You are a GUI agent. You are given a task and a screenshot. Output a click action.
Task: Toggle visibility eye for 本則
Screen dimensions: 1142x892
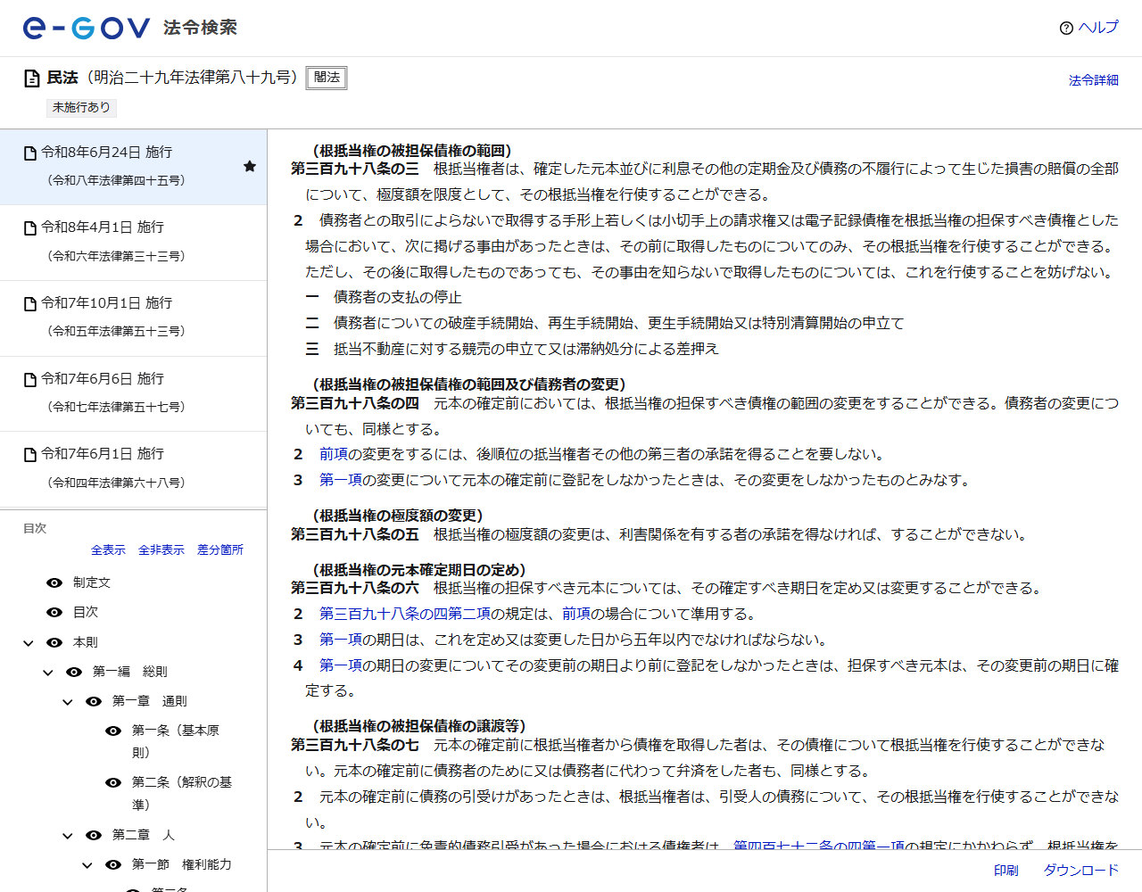[x=54, y=642]
